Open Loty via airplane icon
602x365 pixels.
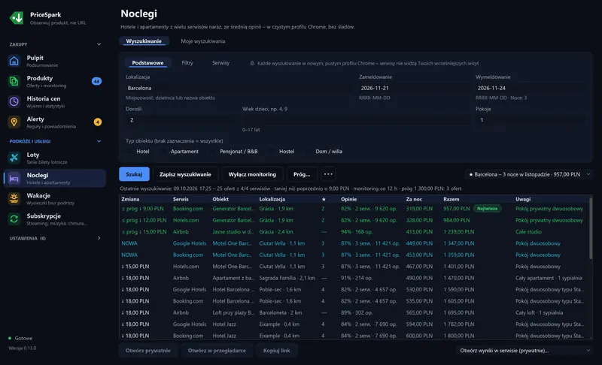pyautogui.click(x=14, y=158)
